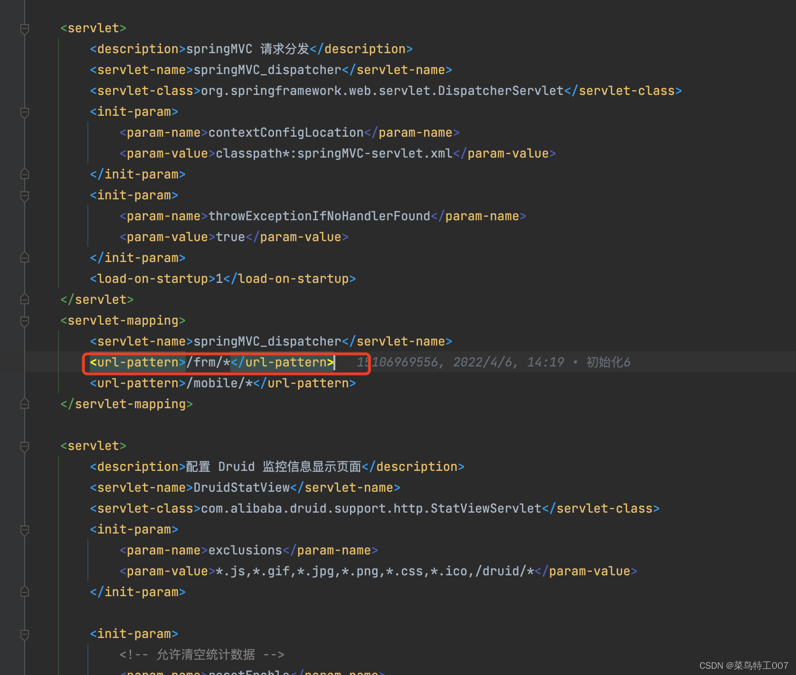Click closing </servlet-class> tag after DispatcherServlet
This screenshot has width=796, height=675.
pyautogui.click(x=623, y=91)
